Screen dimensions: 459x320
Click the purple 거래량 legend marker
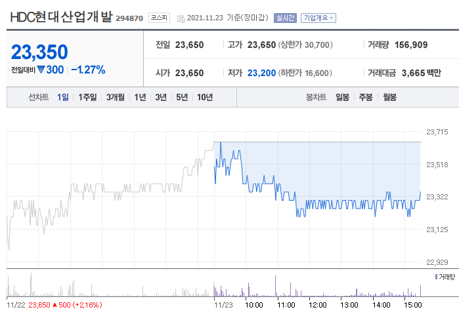pos(436,277)
